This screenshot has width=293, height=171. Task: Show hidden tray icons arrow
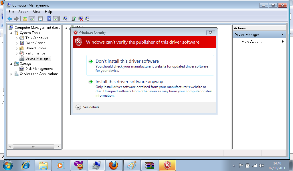(x=234, y=166)
